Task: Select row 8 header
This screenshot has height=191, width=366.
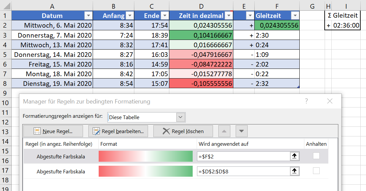Action: click(6, 84)
